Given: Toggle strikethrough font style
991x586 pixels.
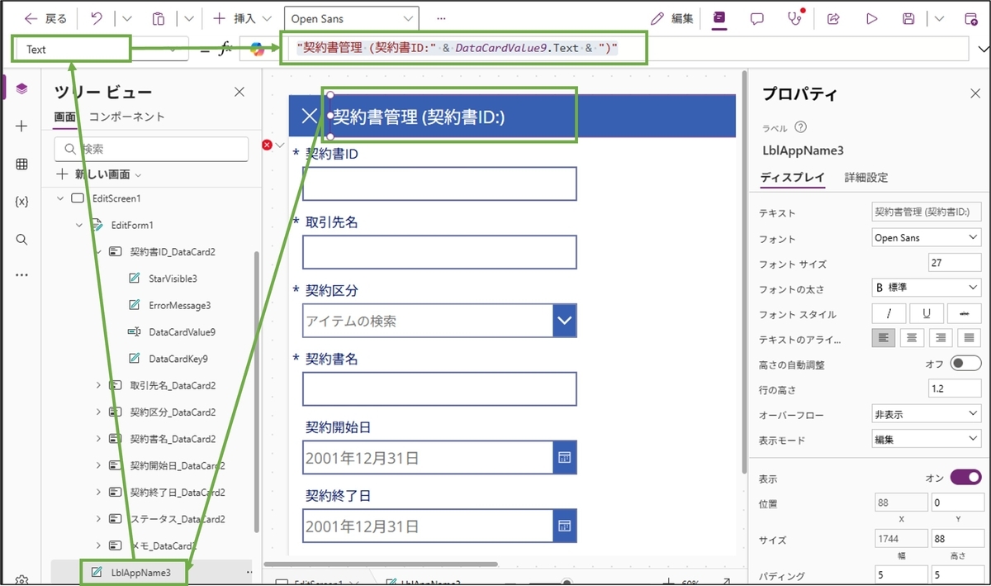Looking at the screenshot, I should [x=964, y=314].
